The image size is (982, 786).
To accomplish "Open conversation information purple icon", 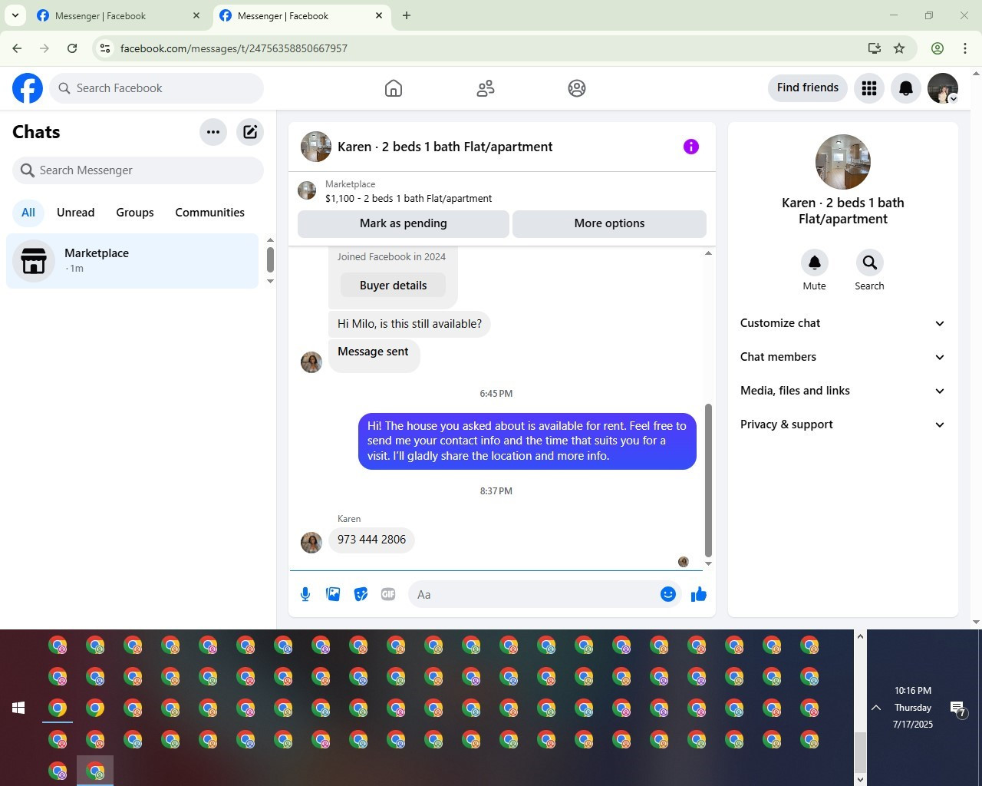I will (x=691, y=147).
